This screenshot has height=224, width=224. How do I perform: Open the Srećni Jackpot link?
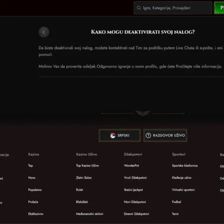(x=133, y=190)
